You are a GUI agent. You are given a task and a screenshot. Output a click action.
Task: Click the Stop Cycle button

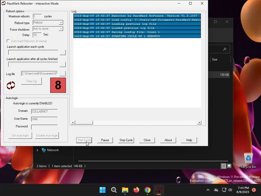point(126,140)
